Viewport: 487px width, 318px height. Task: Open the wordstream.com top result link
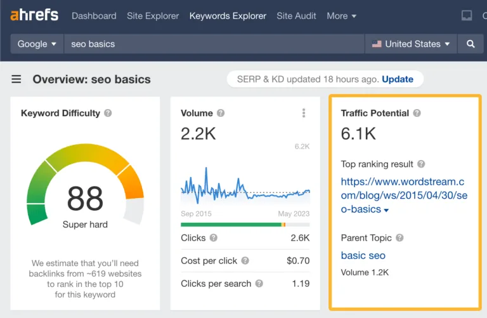[404, 195]
